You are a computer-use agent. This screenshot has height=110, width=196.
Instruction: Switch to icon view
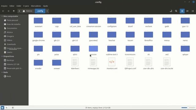point(182,11)
